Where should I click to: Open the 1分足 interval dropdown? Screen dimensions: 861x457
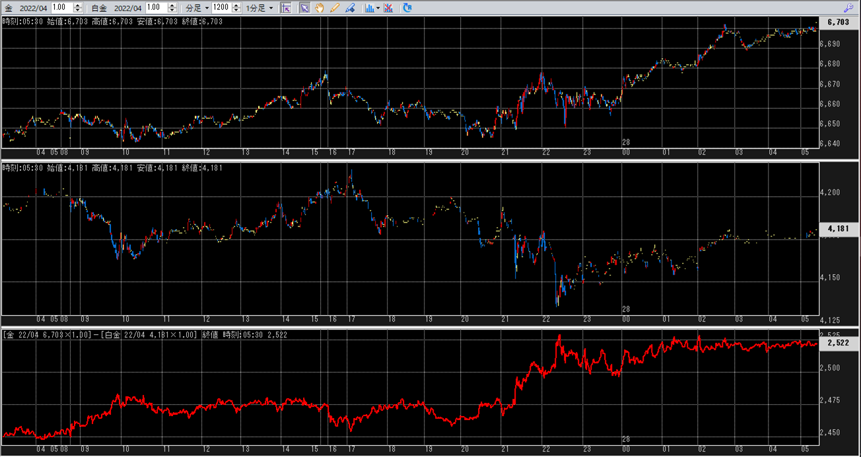(x=259, y=8)
